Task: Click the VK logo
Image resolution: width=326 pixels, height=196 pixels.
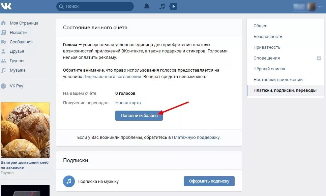Action: tap(6, 6)
